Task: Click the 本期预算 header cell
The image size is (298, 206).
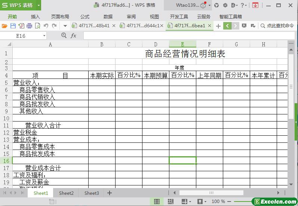Action: pos(156,76)
